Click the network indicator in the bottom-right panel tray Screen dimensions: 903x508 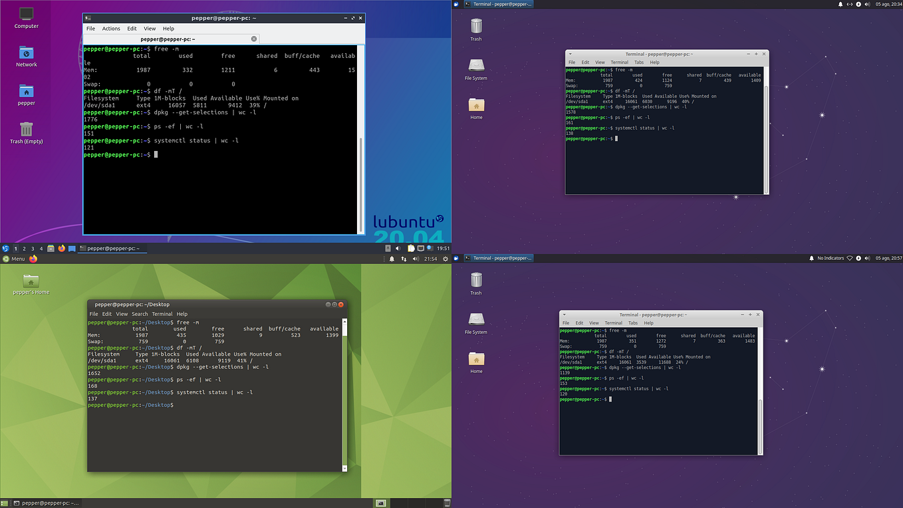850,258
